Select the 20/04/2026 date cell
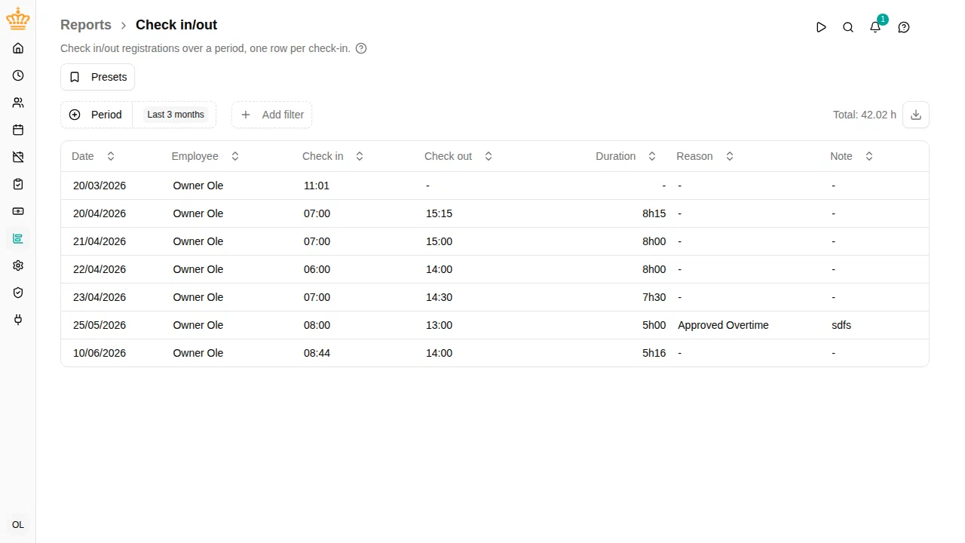965x543 pixels. pos(100,213)
